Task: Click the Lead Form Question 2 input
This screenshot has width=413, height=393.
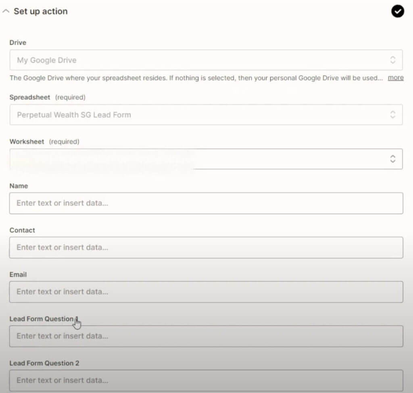Action: point(206,380)
